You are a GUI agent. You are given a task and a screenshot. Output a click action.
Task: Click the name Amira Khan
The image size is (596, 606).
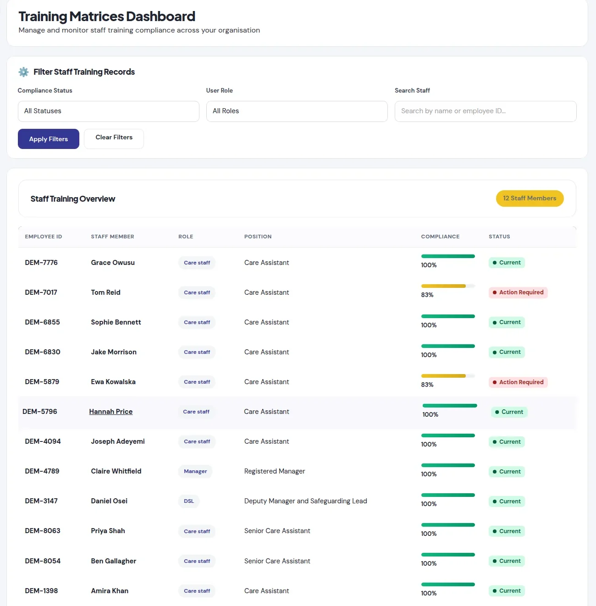[x=110, y=591]
